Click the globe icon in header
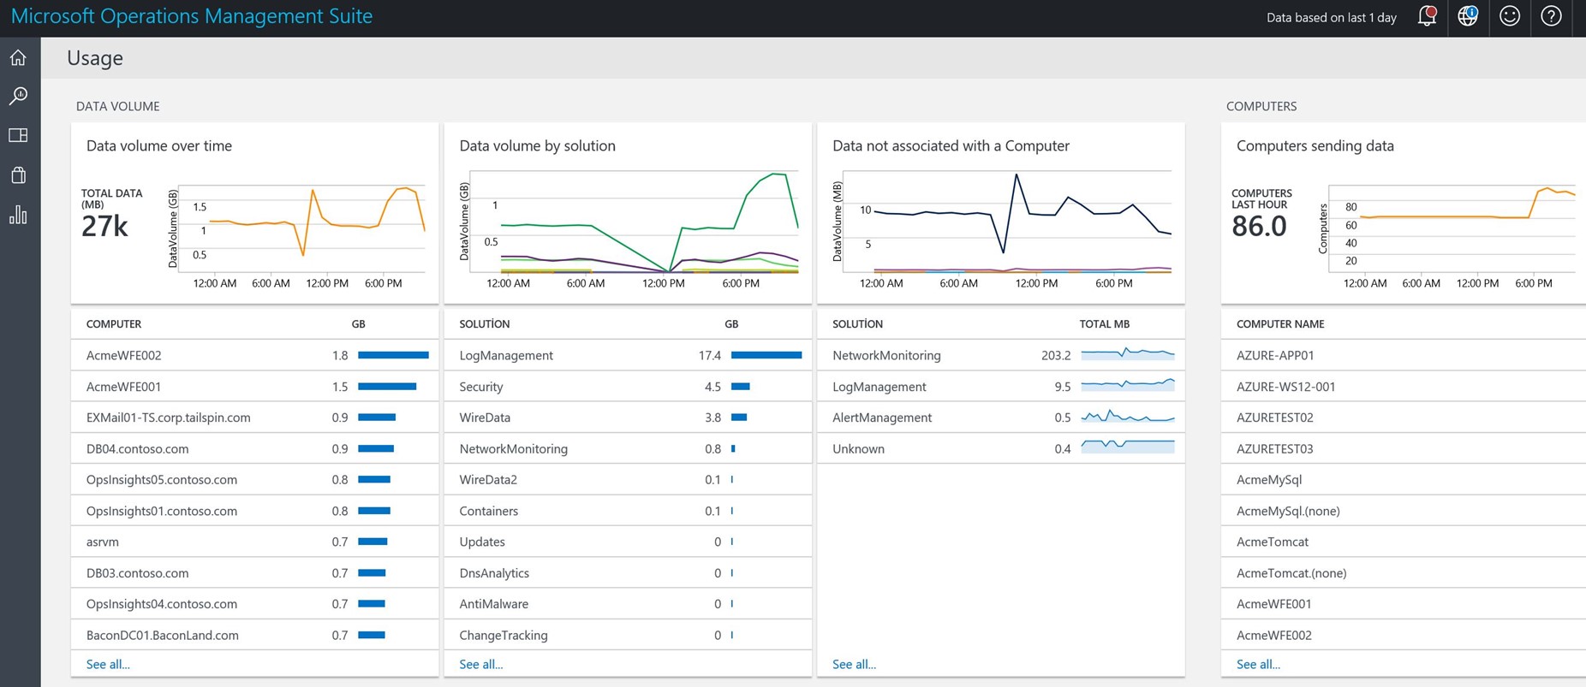 tap(1468, 16)
